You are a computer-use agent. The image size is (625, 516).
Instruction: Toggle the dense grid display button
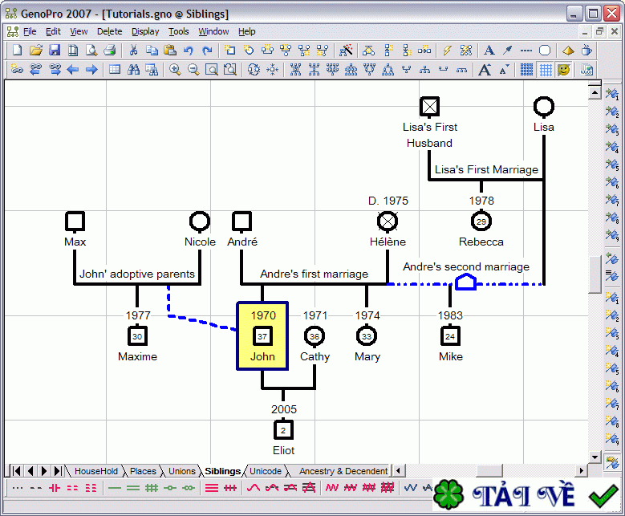tap(526, 70)
